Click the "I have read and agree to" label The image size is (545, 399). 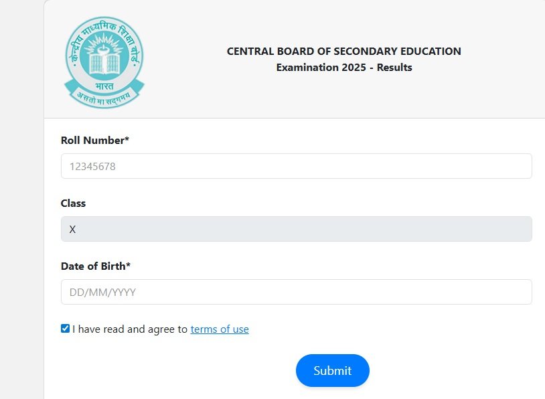click(130, 329)
